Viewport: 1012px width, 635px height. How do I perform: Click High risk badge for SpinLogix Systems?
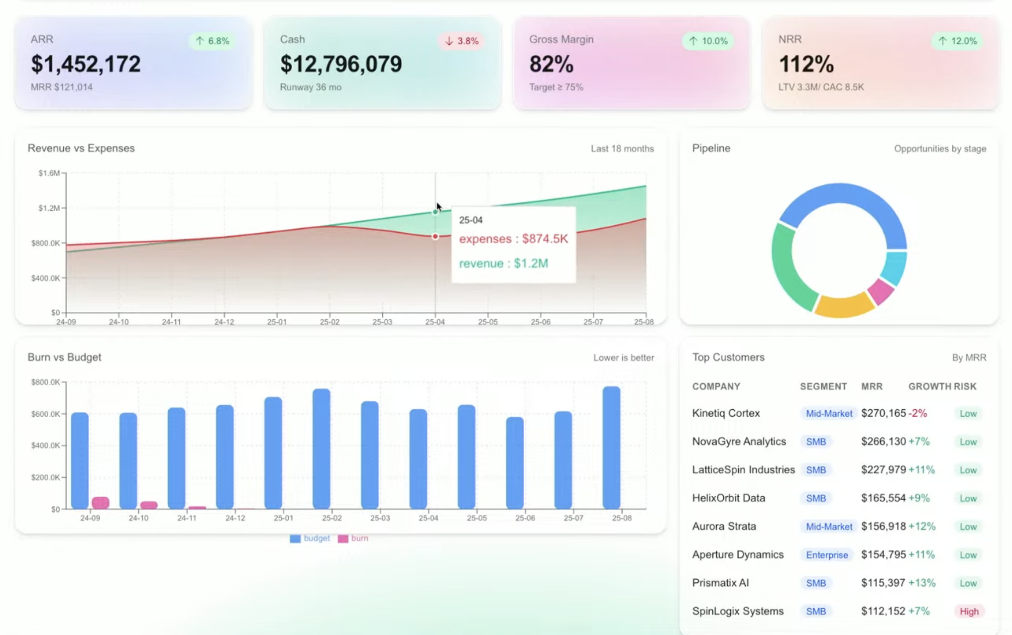coord(969,611)
